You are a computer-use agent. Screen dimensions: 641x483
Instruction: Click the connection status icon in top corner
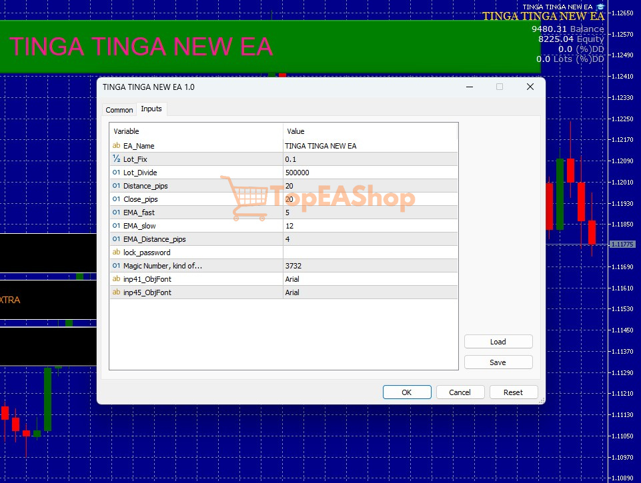tap(600, 6)
